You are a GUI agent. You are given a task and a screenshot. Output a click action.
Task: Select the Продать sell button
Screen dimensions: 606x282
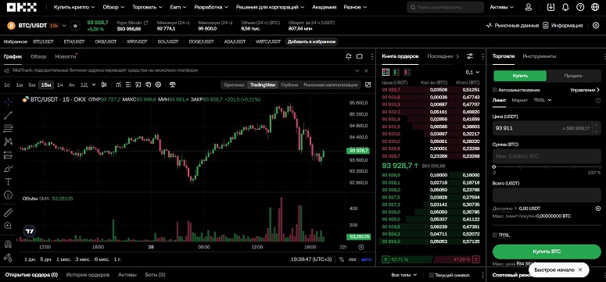coord(573,76)
